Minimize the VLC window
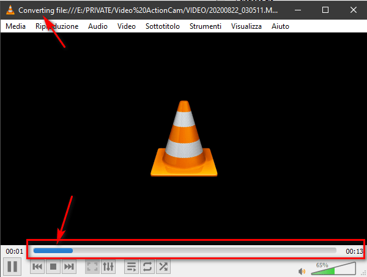 click(298, 10)
